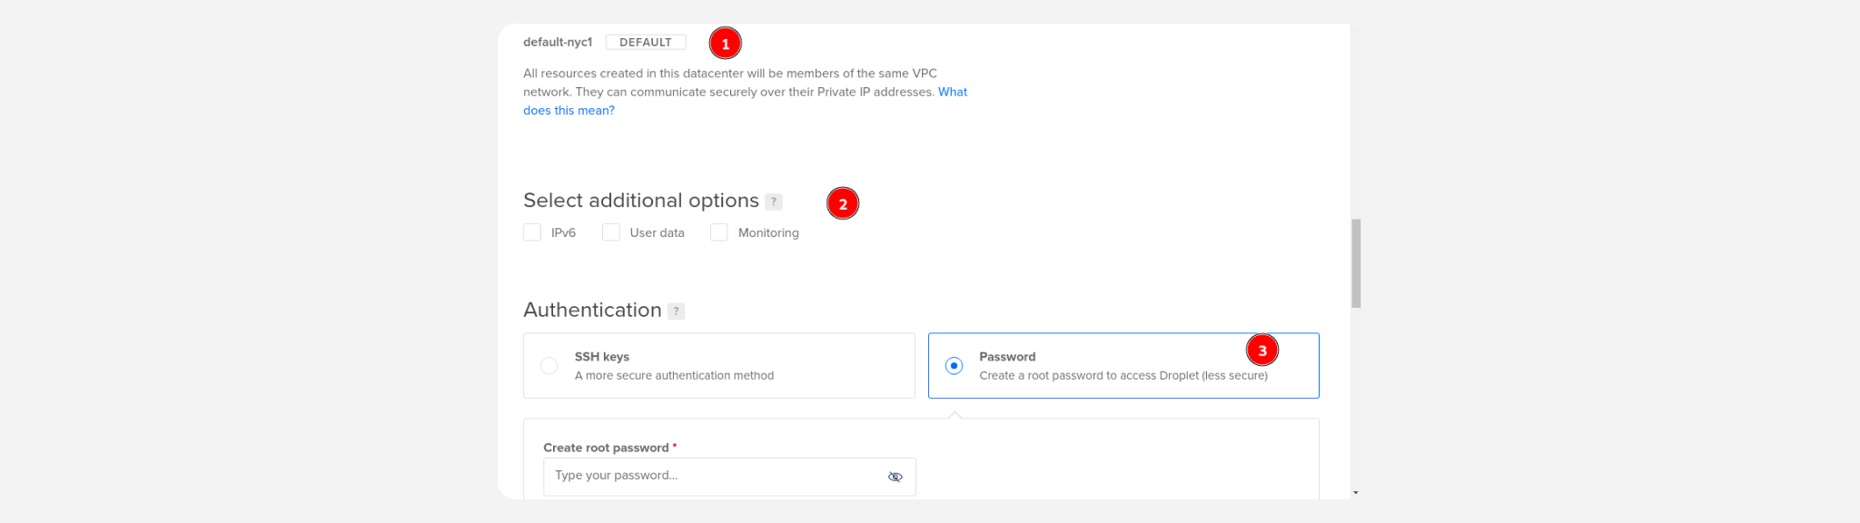This screenshot has width=1860, height=523.
Task: Click the default-nyc1 VPC name
Action: click(x=558, y=43)
